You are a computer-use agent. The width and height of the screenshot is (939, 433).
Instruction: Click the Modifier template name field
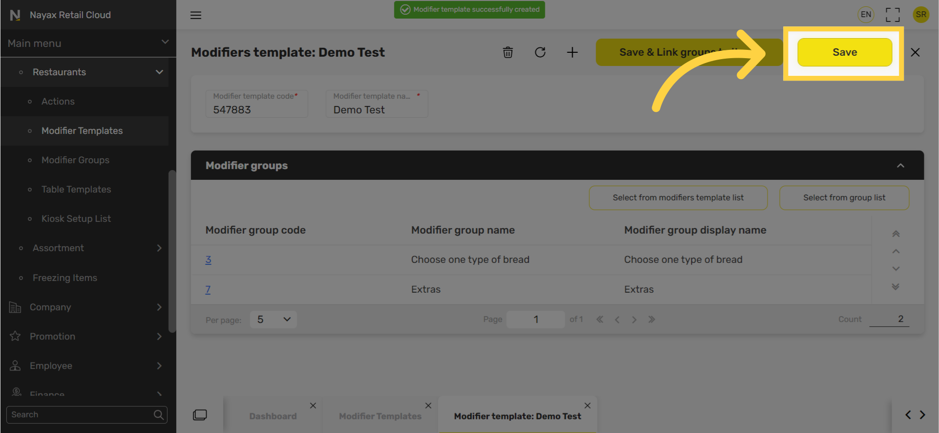pos(377,109)
